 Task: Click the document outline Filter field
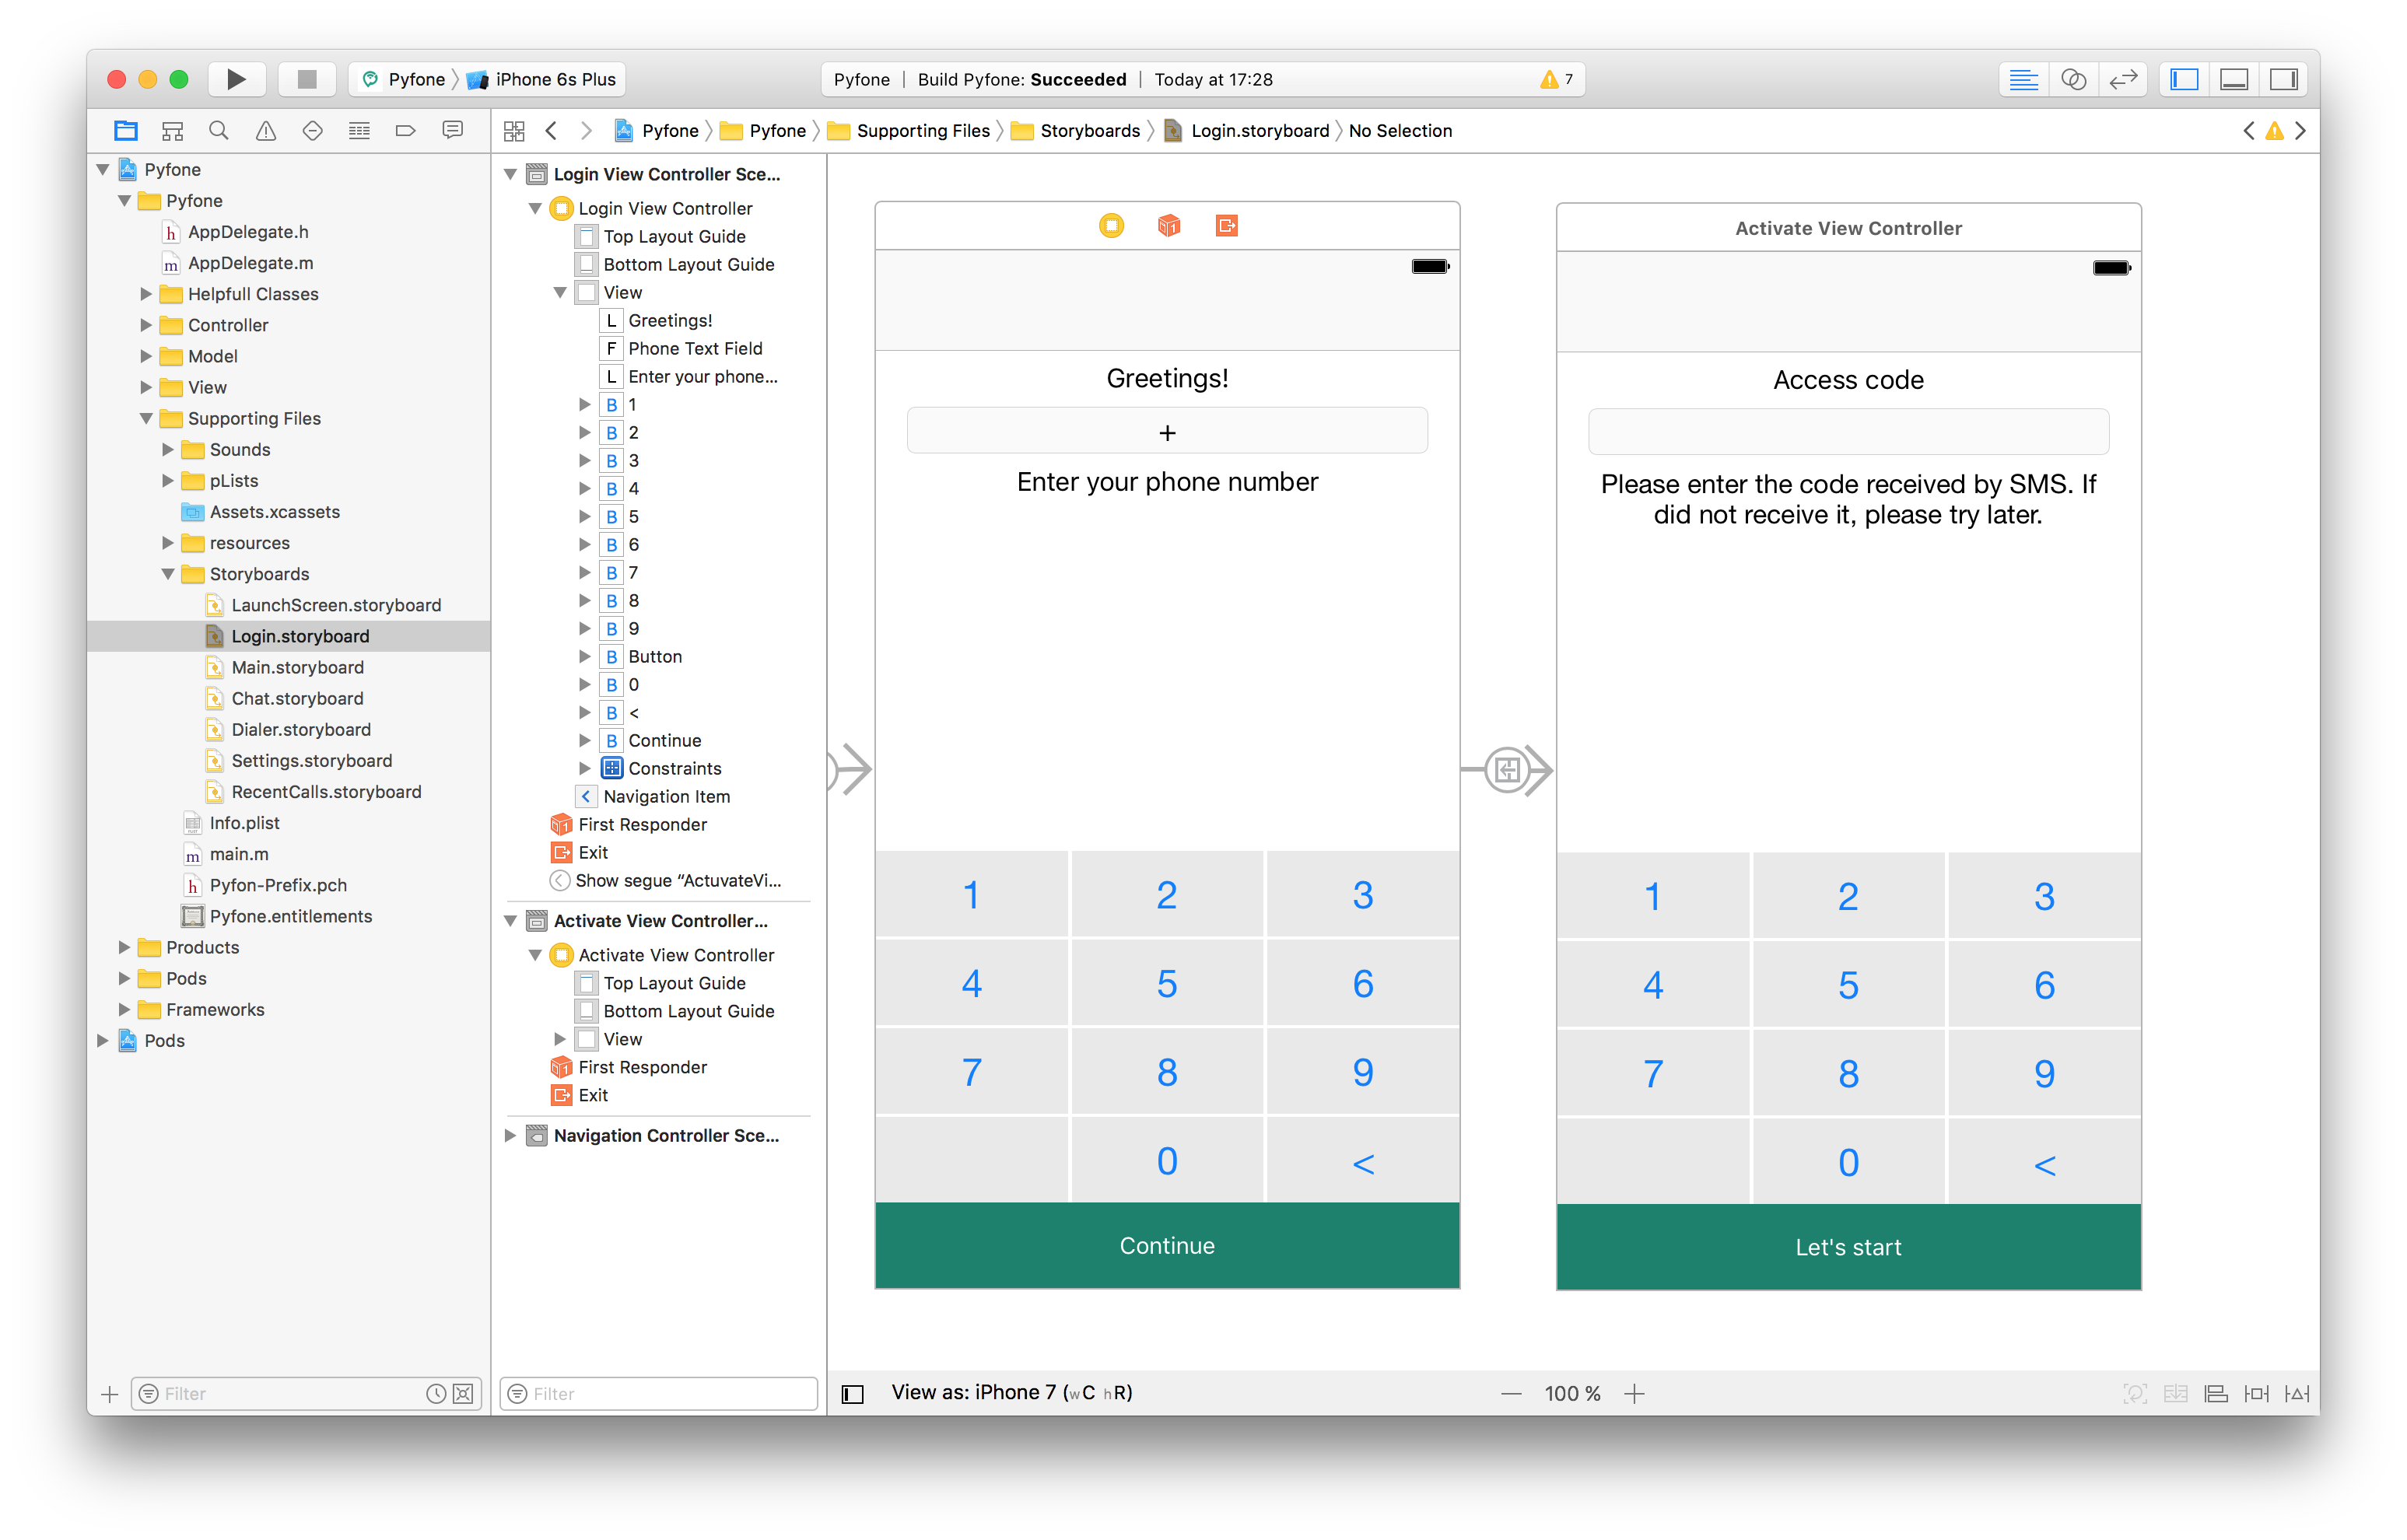[660, 1393]
